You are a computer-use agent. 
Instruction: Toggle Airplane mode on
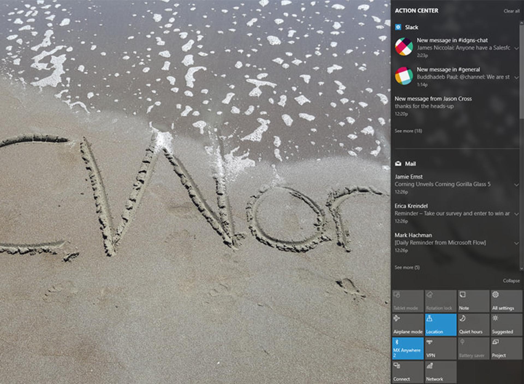[408, 325]
